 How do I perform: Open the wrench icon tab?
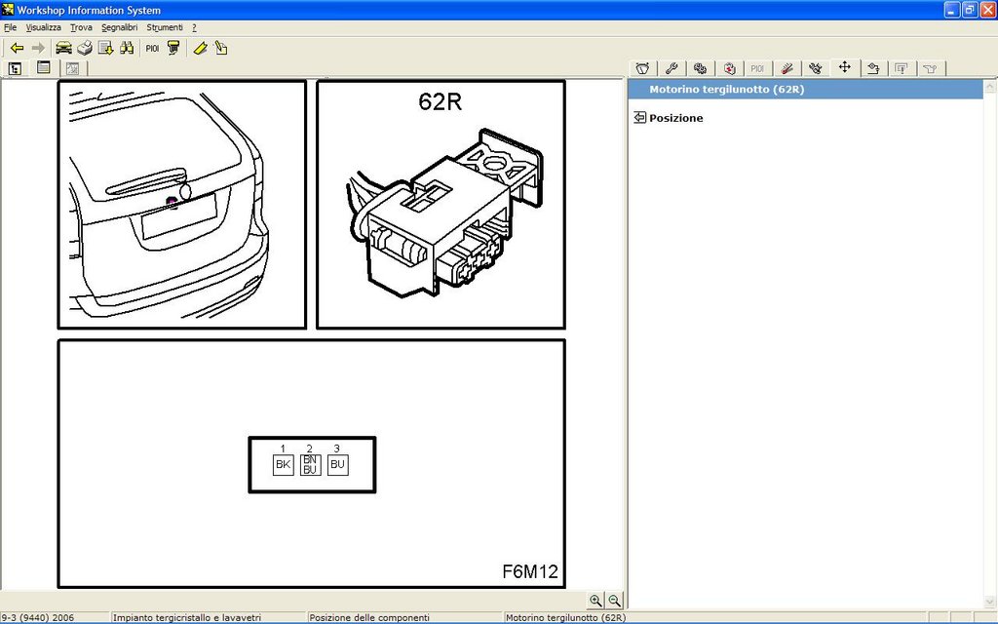[x=672, y=68]
